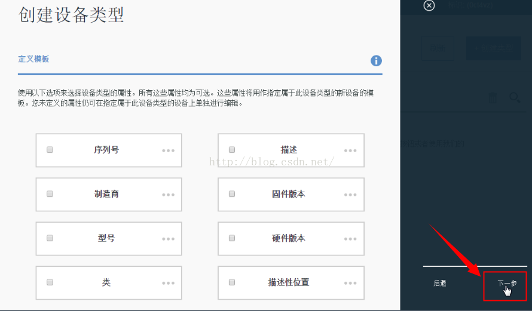The height and width of the screenshot is (311, 532).
Task: Enable the 序列号 checkbox
Action: [50, 150]
